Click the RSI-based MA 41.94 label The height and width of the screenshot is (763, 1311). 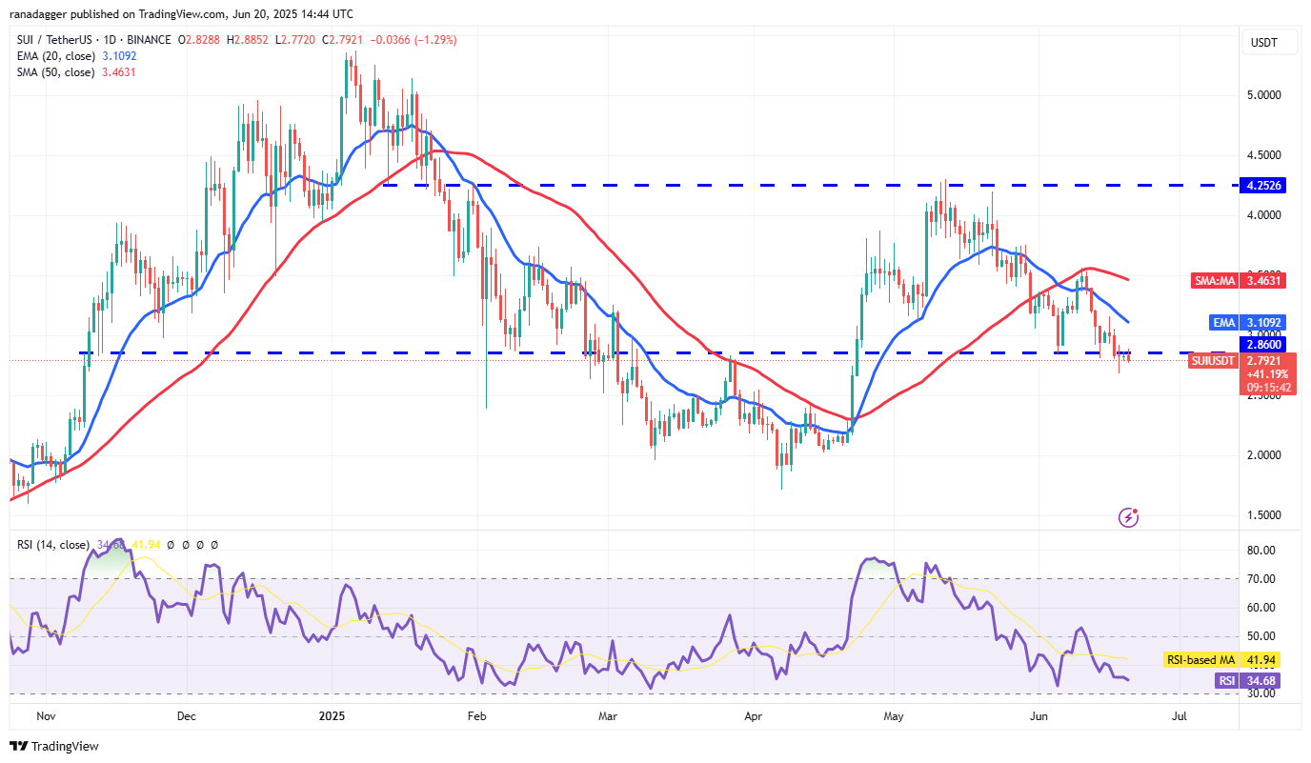coord(1224,660)
